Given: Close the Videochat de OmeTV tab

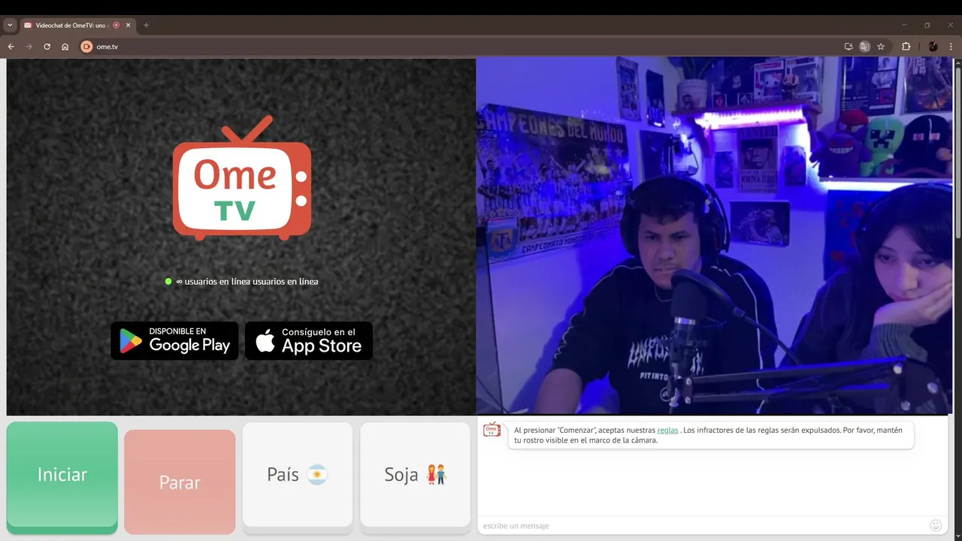Looking at the screenshot, I should pos(129,25).
